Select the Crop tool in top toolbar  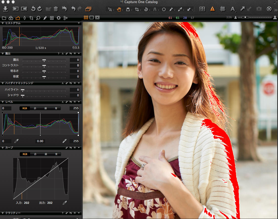tap(137, 9)
